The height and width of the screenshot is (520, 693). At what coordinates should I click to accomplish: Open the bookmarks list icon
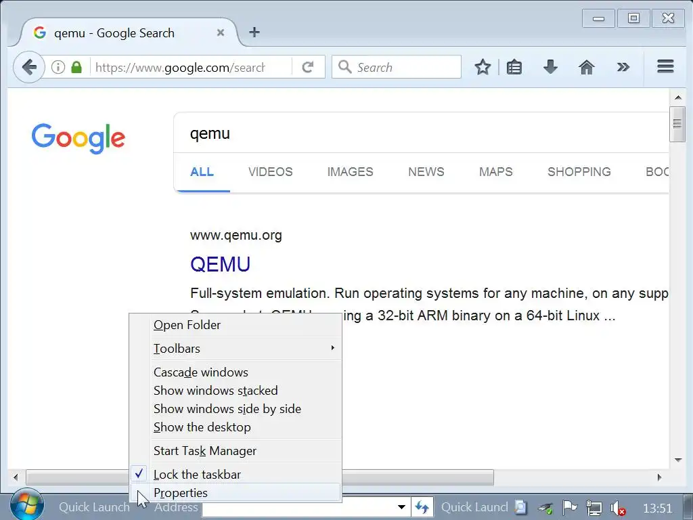click(x=514, y=67)
